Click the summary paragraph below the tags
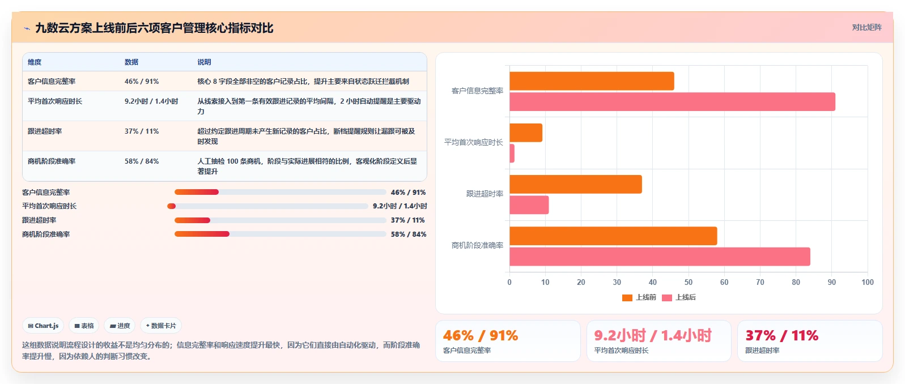This screenshot has width=905, height=384. (221, 351)
